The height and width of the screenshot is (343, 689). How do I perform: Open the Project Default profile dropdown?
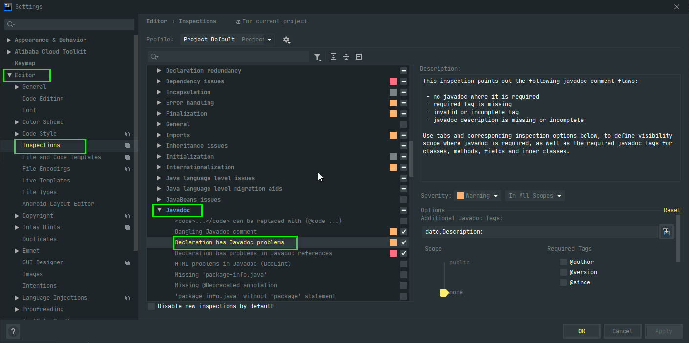[x=227, y=40]
